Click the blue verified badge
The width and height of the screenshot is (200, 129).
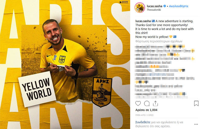click(165, 6)
